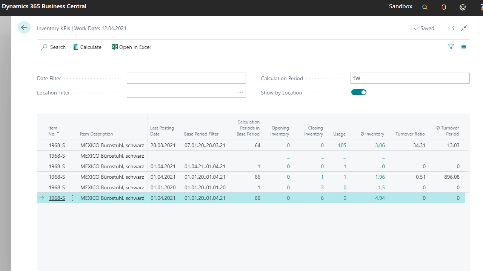Open the settings gear icon
483x271 pixels.
coord(463,7)
